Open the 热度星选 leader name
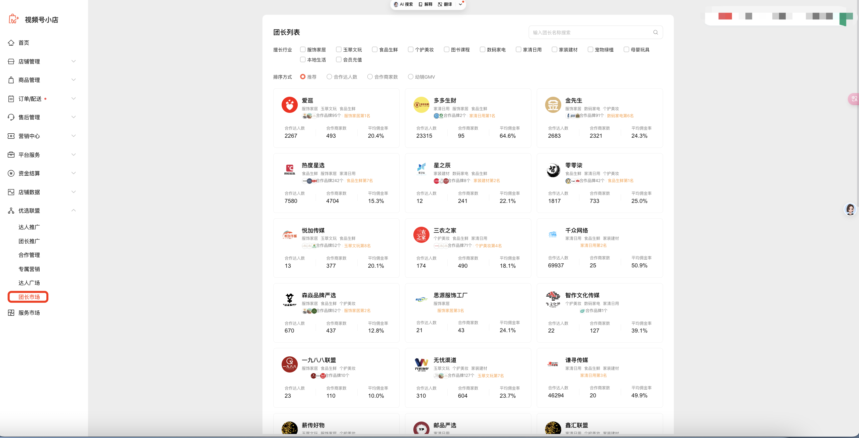Screen dimensions: 859x438 (313, 165)
